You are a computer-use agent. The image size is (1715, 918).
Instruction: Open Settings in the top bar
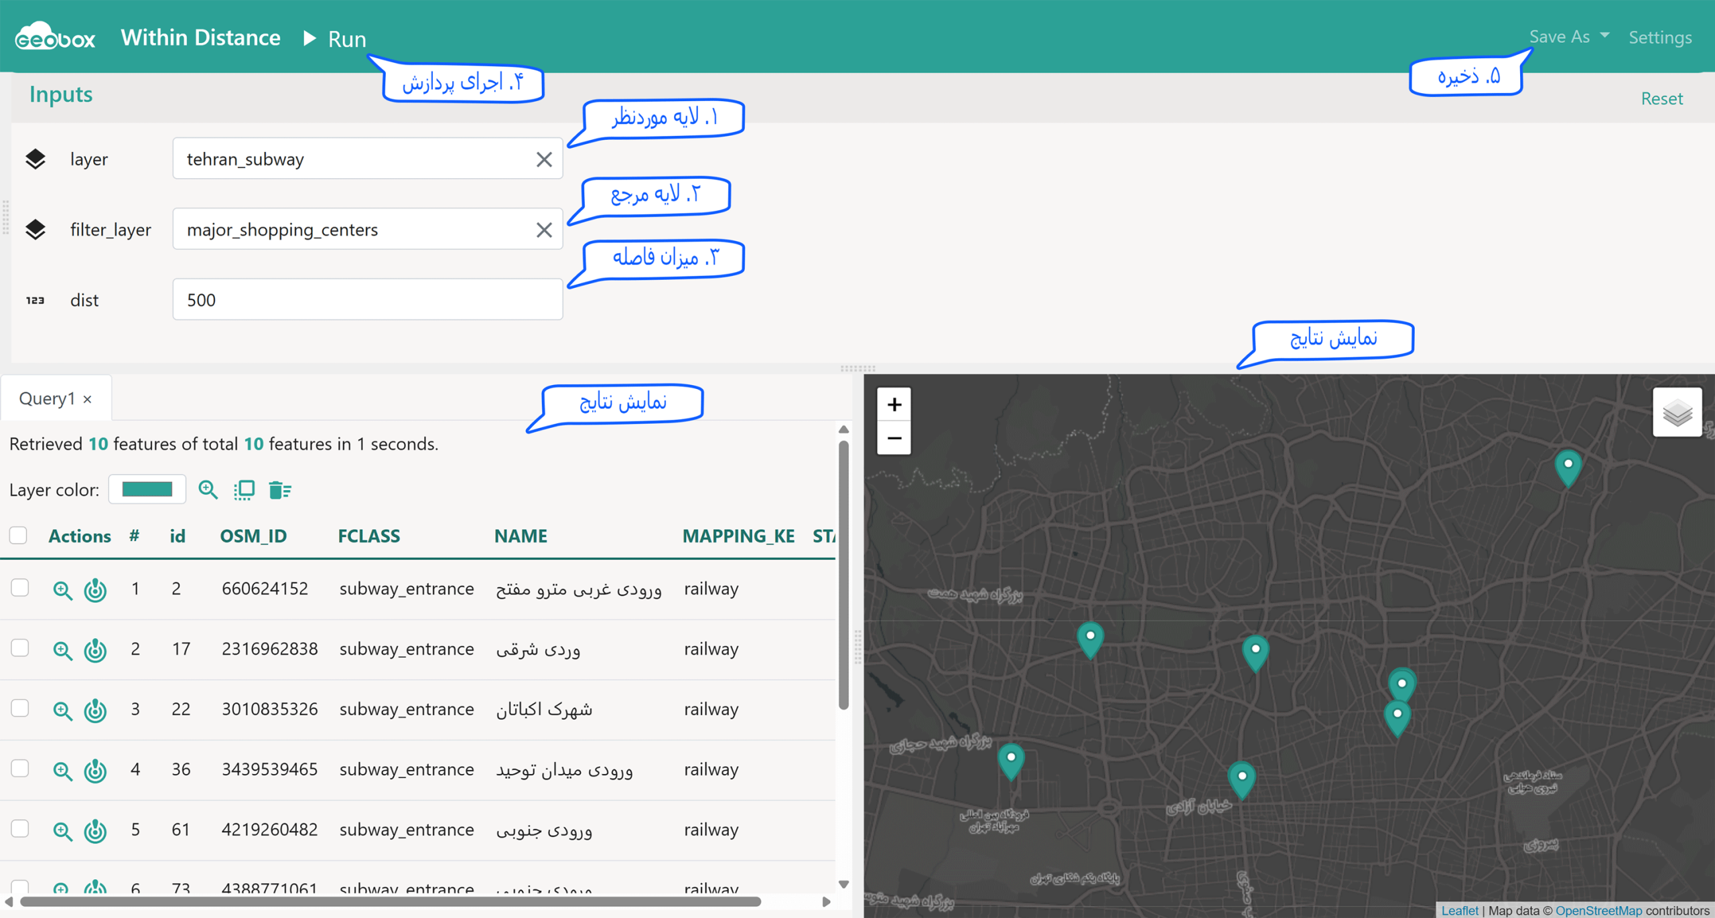(x=1660, y=37)
